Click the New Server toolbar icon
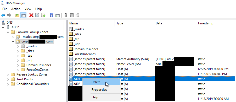The height and width of the screenshot is (102, 236). tap(65, 15)
